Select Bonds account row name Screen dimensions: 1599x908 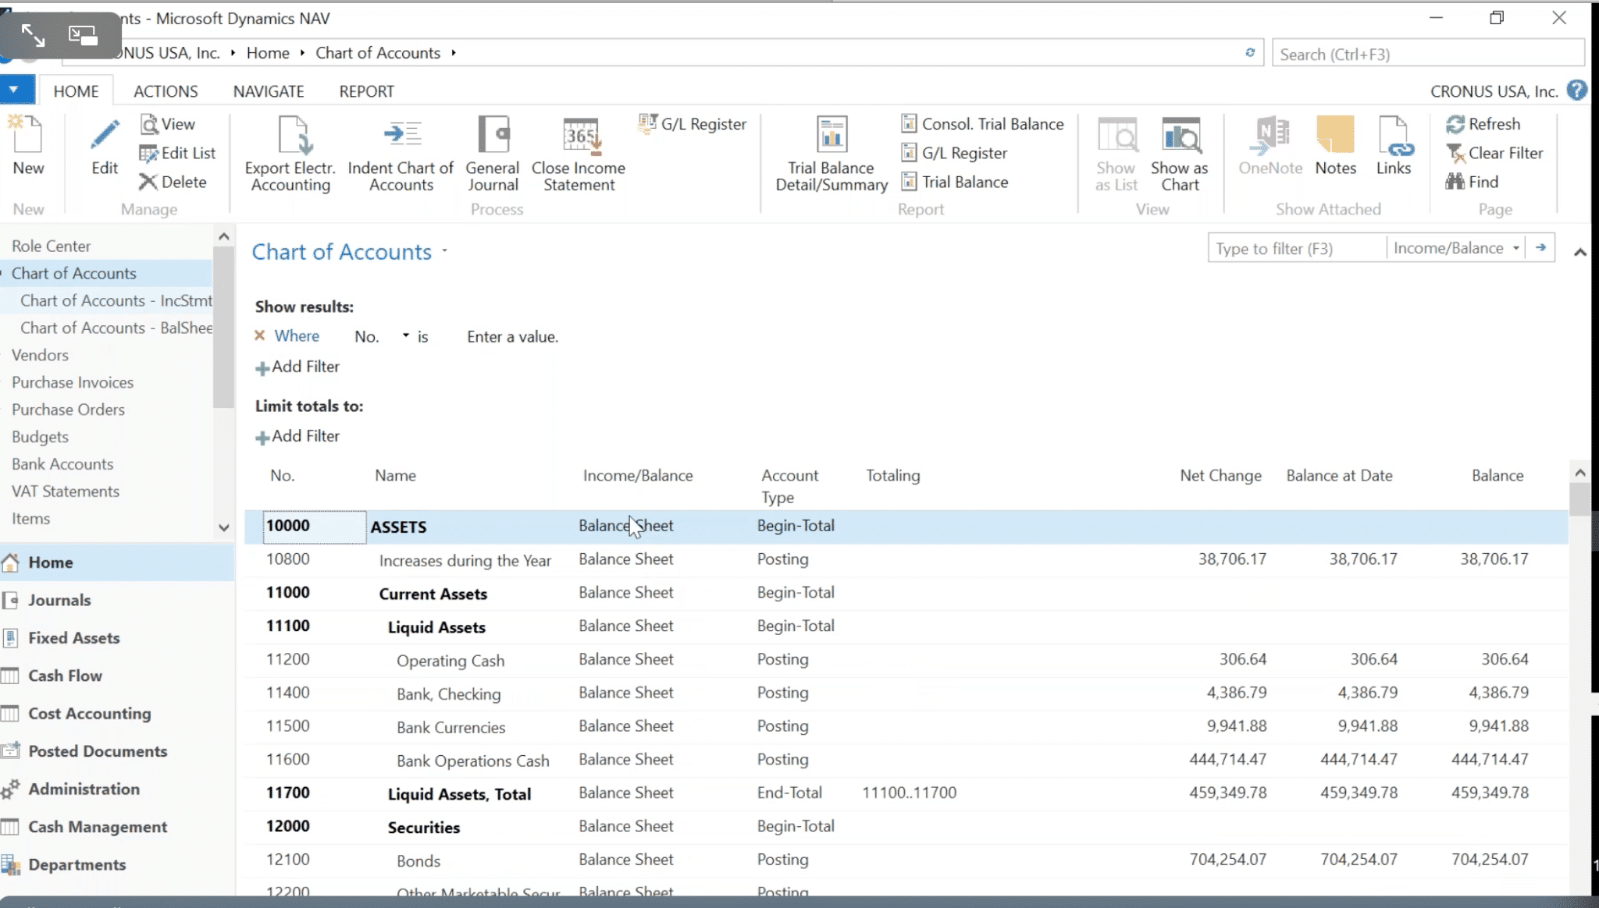[418, 860]
